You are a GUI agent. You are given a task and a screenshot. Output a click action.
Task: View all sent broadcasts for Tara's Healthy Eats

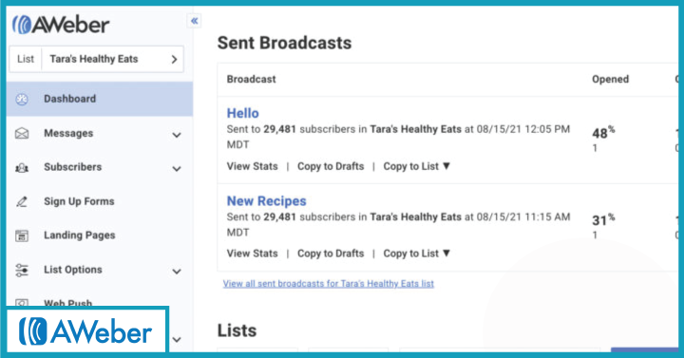tap(329, 283)
